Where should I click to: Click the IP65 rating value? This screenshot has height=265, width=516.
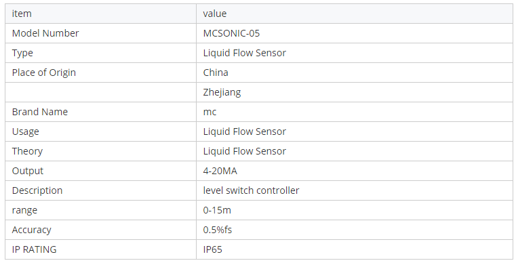[213, 249]
